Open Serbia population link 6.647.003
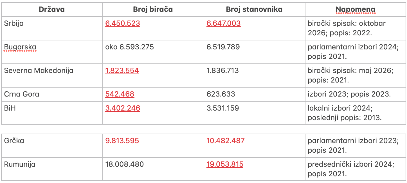 click(x=224, y=23)
